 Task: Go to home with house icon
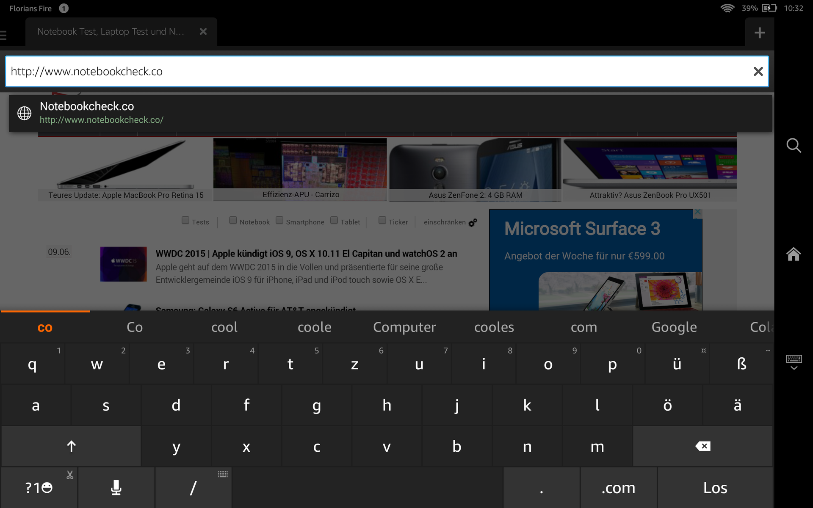794,254
